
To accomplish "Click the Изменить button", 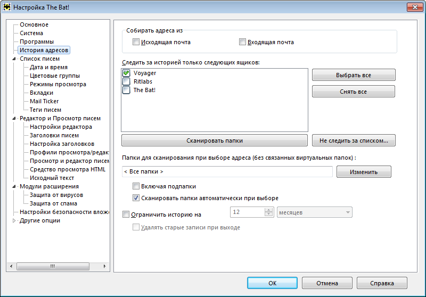I will tap(364, 172).
